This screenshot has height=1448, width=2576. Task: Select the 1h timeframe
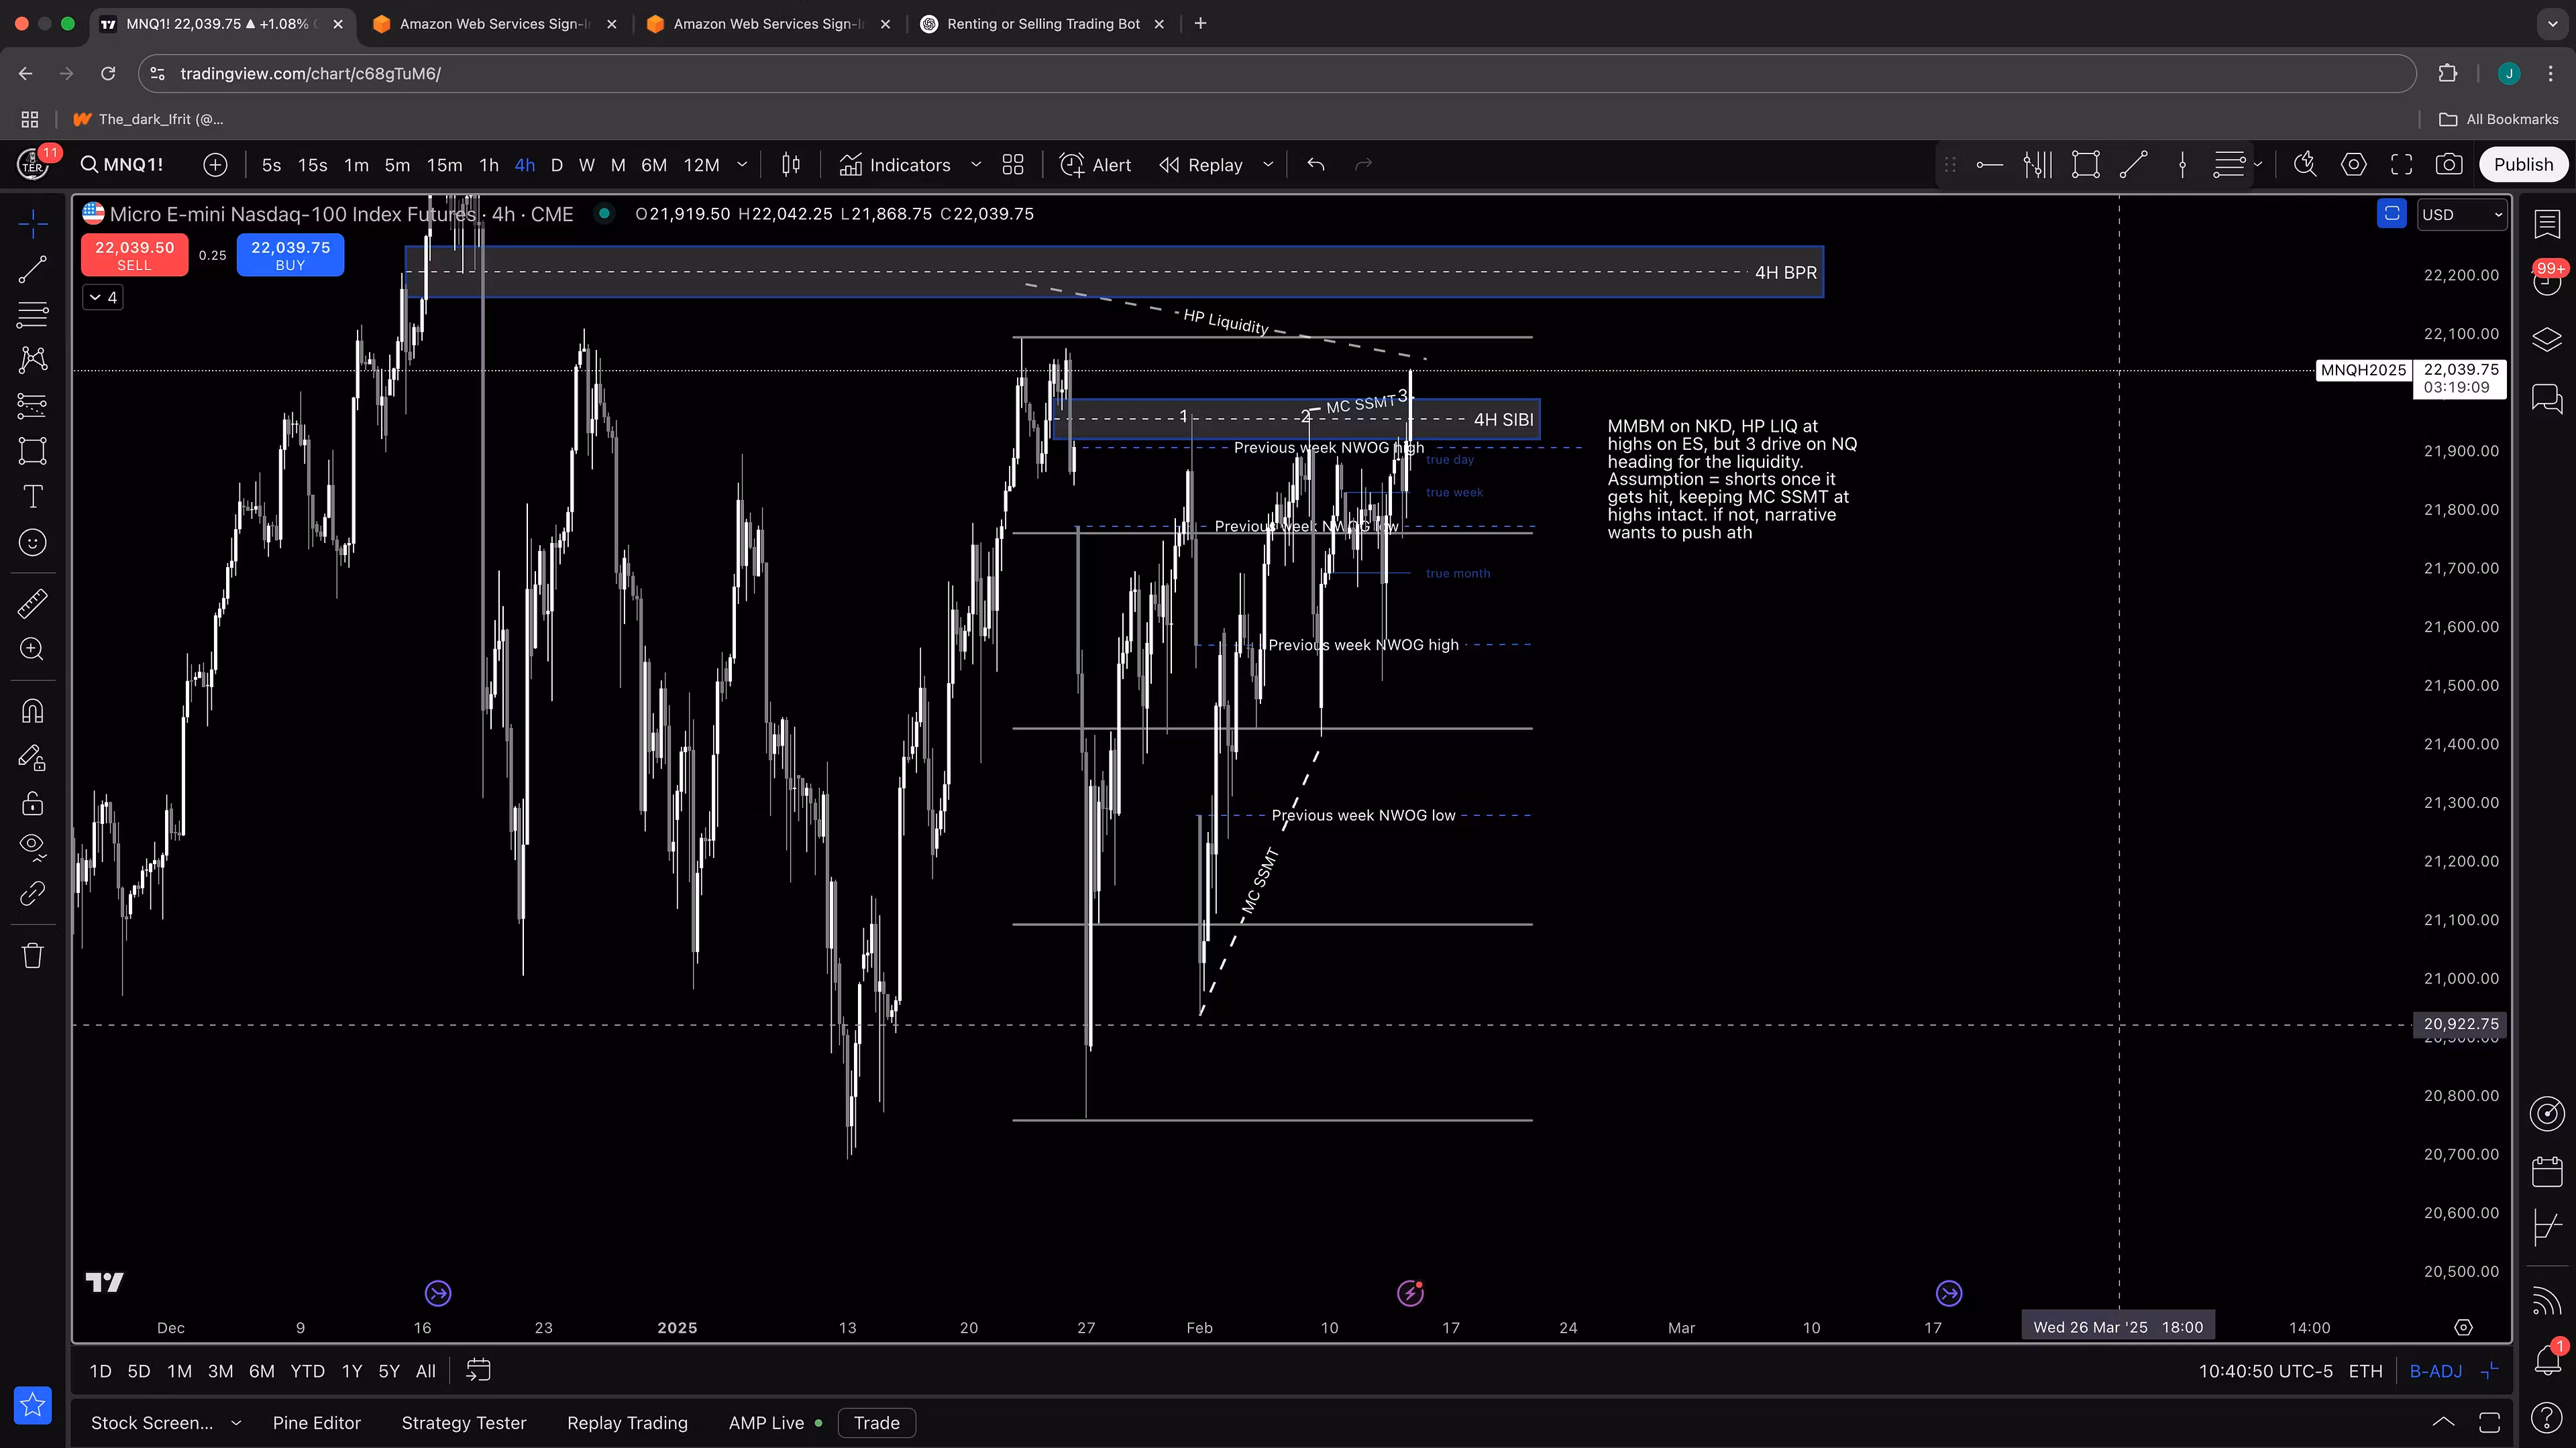tap(488, 165)
